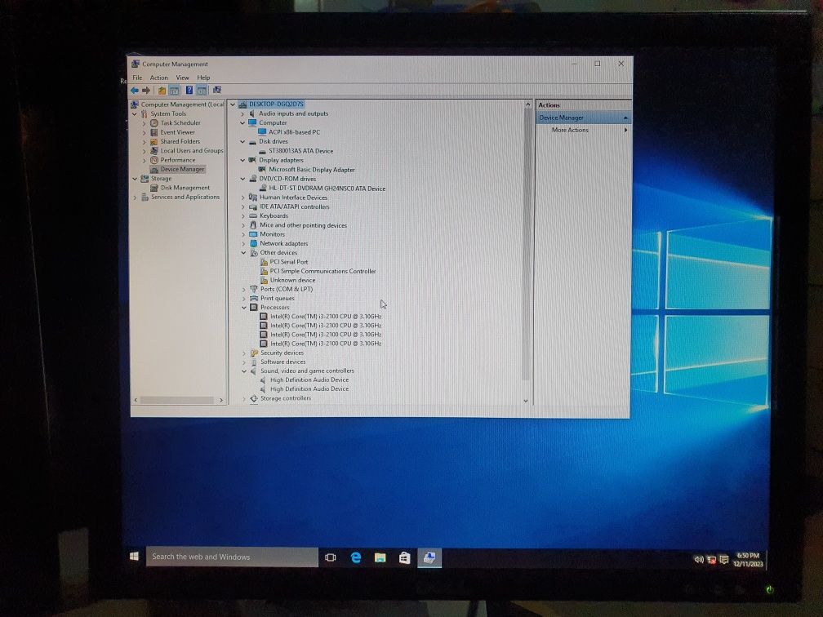The image size is (823, 617).
Task: Open Event Viewer in the left tree
Action: (x=177, y=132)
